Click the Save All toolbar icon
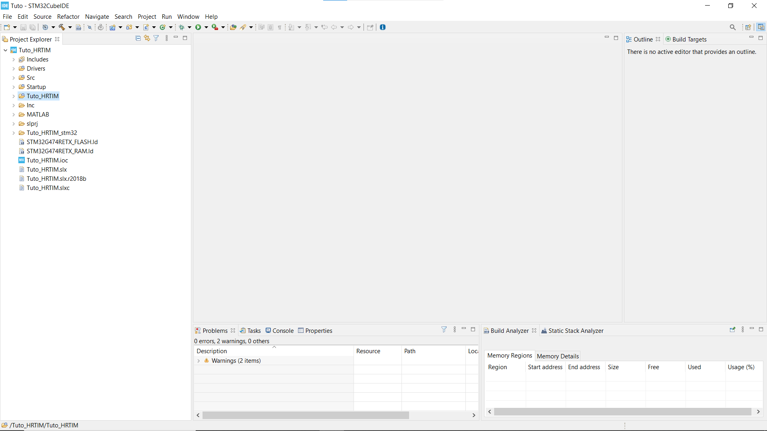767x431 pixels. (x=33, y=27)
